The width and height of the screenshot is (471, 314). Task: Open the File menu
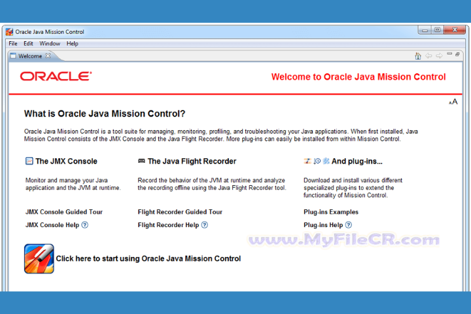point(13,44)
